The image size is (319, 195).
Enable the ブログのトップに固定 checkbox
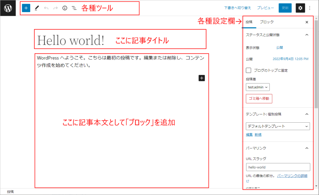click(x=249, y=70)
